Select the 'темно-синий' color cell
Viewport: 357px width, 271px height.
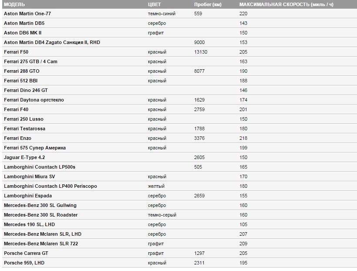(x=162, y=14)
